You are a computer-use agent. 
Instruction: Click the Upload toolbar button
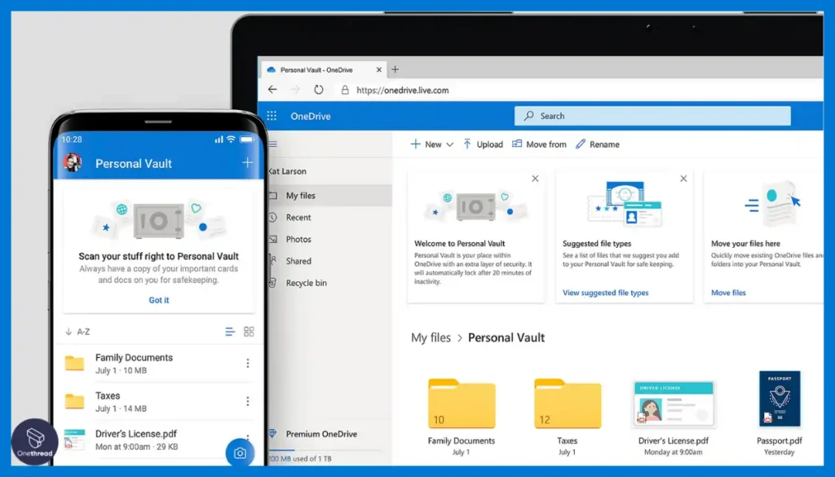click(483, 144)
